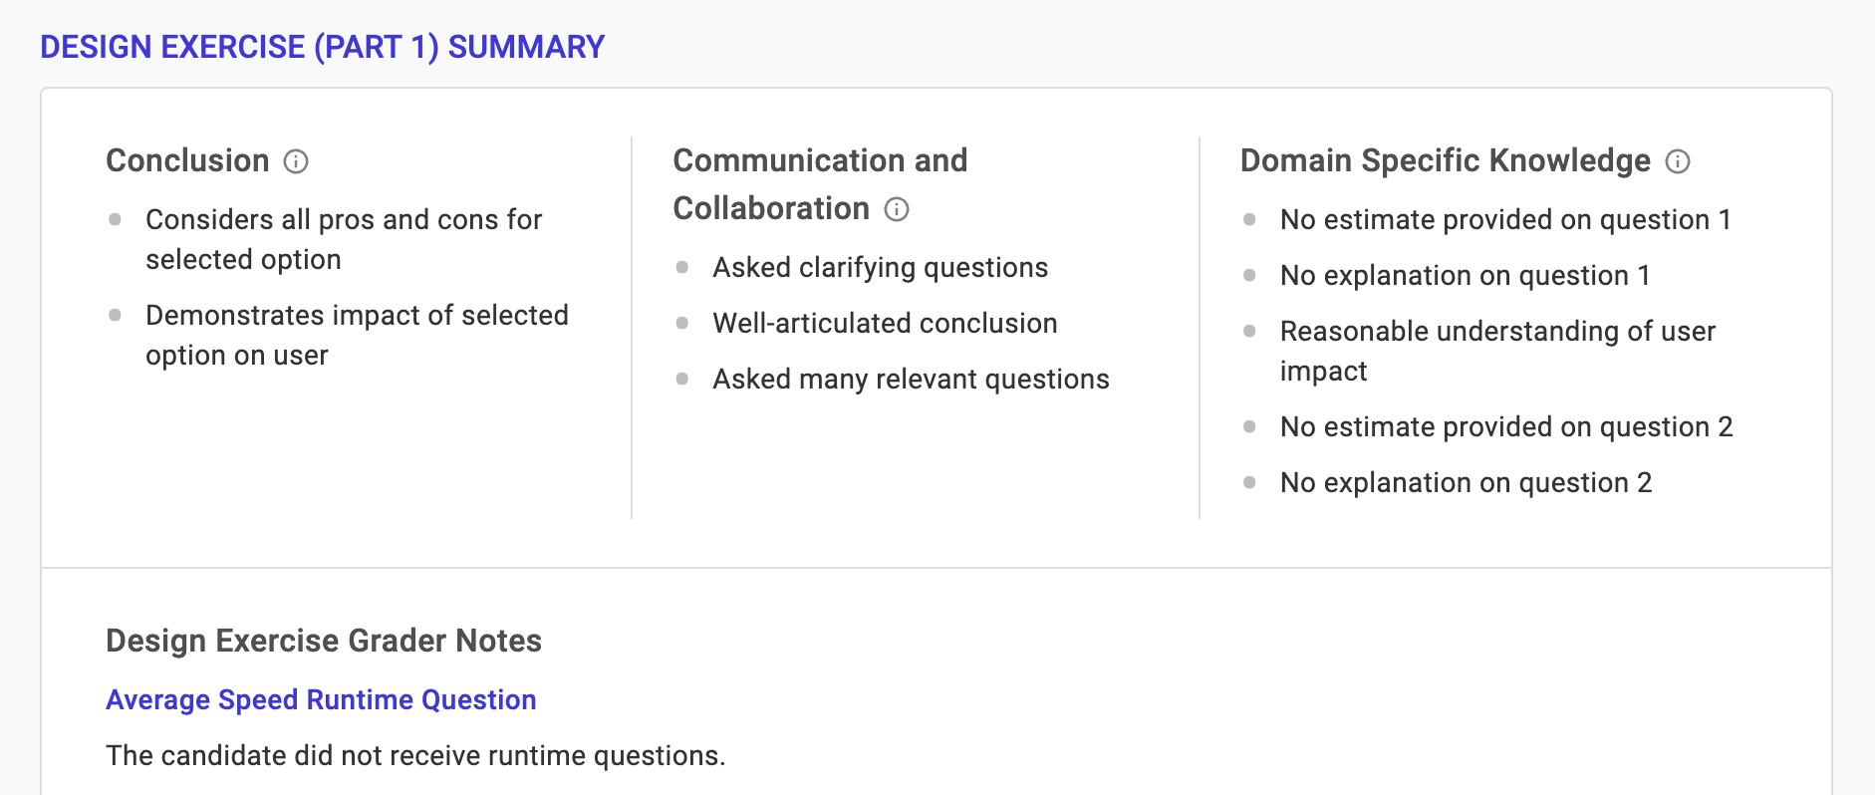1875x795 pixels.
Task: Click 'Considers all pros and cons' bullet
Action: click(x=344, y=239)
